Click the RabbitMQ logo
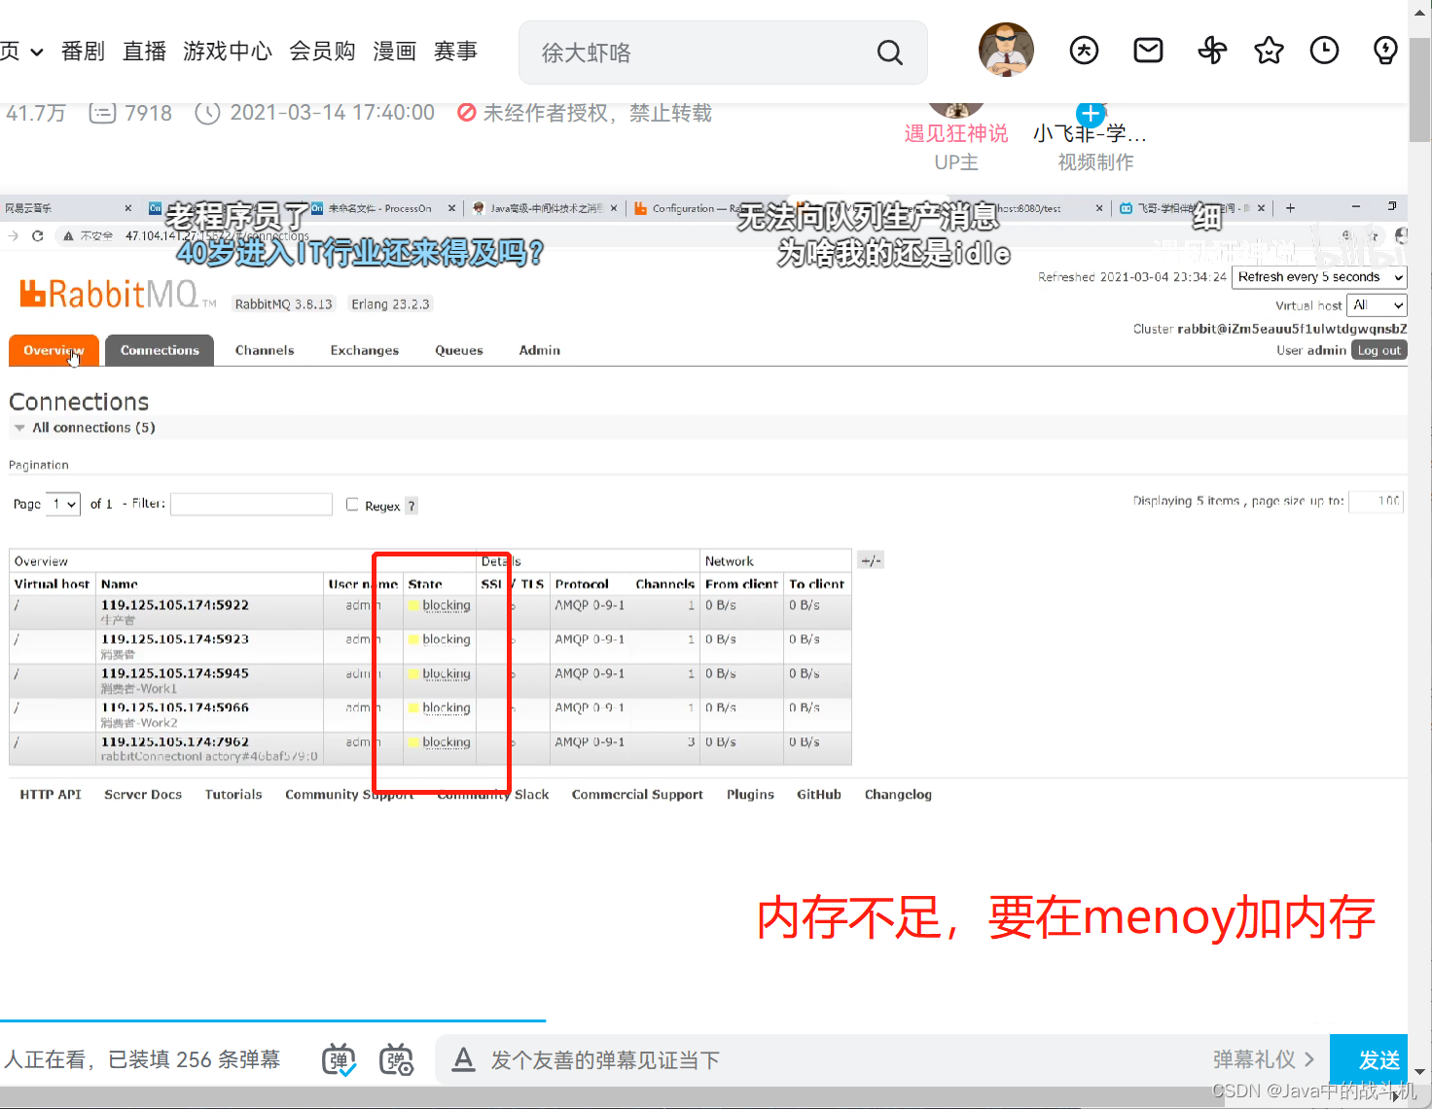This screenshot has height=1109, width=1432. (x=118, y=294)
